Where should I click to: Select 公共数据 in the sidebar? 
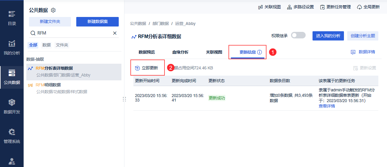click(12, 77)
